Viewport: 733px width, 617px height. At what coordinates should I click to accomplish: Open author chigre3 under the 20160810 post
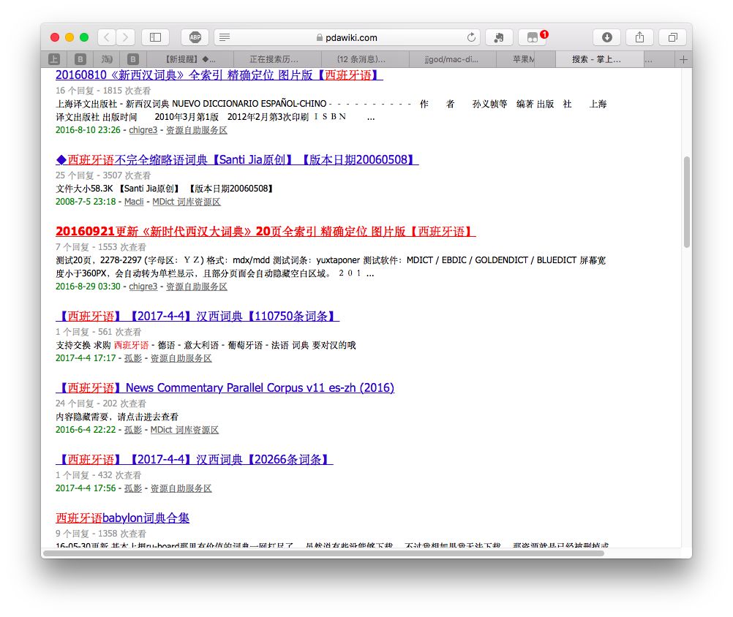143,130
